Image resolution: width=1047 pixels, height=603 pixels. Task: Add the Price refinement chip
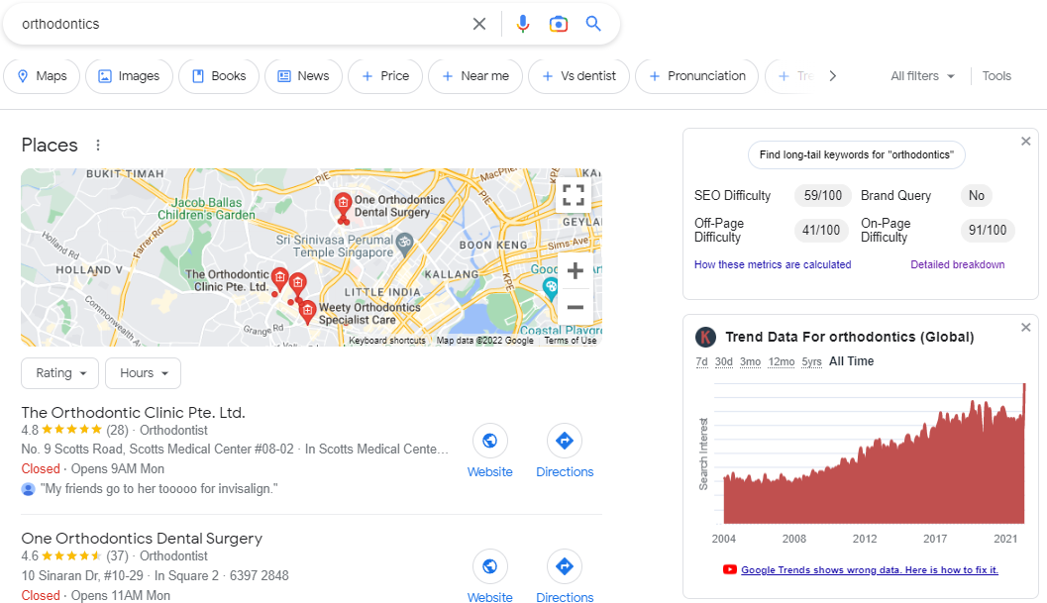point(385,76)
